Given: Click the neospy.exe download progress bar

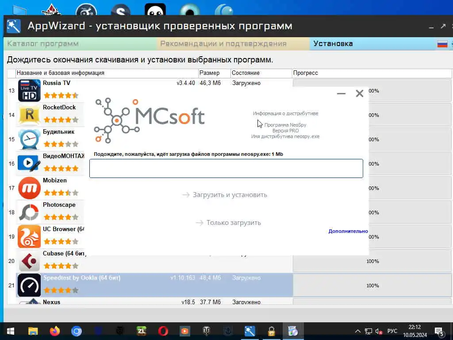Looking at the screenshot, I should pyautogui.click(x=226, y=168).
